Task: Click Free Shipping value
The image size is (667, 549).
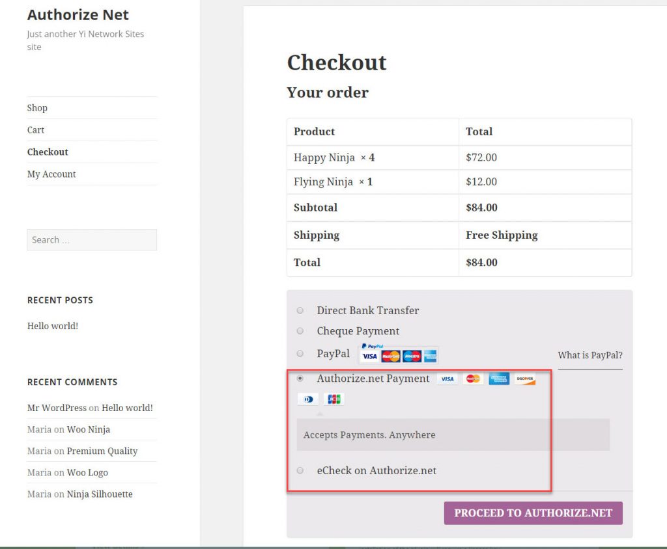Action: tap(502, 235)
